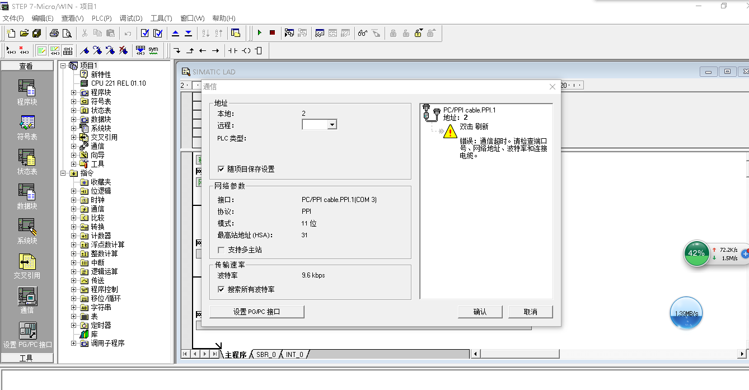
Task: Open 系统块 in the navigation bar
Action: (27, 231)
